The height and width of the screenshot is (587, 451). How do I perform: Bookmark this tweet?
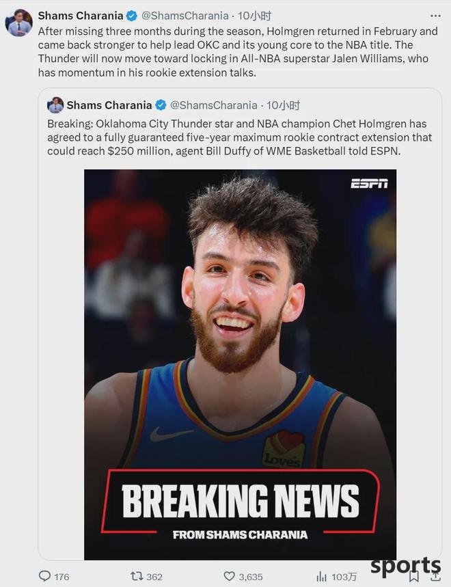click(413, 577)
